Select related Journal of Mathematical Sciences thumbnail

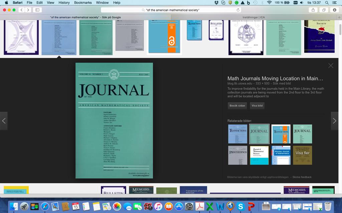[259, 155]
